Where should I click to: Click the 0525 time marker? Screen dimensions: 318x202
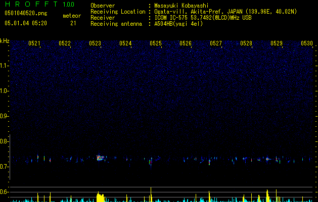coord(156,43)
